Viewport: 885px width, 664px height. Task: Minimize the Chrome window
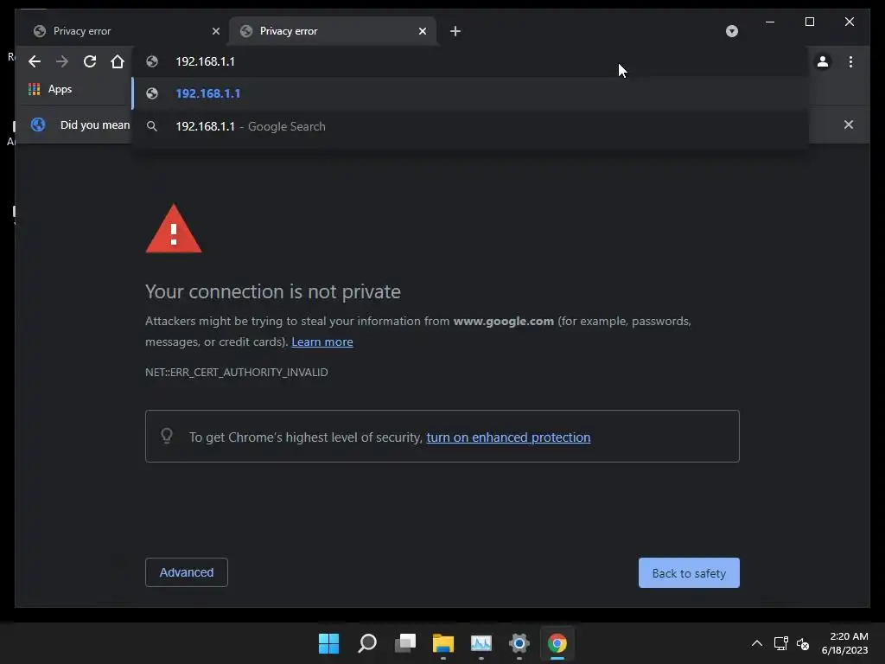click(770, 22)
